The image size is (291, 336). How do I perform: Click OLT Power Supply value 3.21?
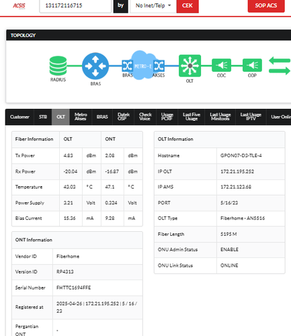click(68, 203)
